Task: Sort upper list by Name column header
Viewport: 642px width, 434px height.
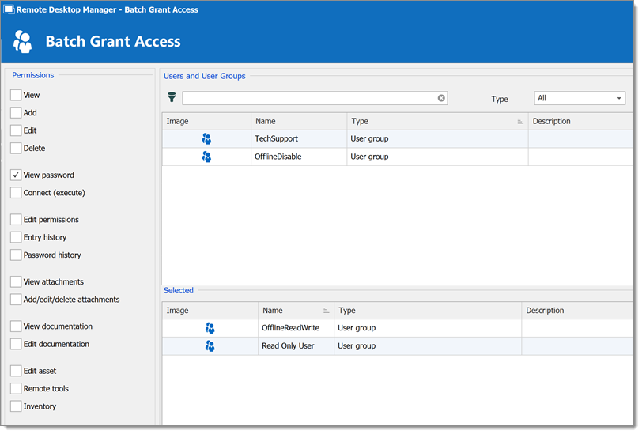Action: point(299,121)
